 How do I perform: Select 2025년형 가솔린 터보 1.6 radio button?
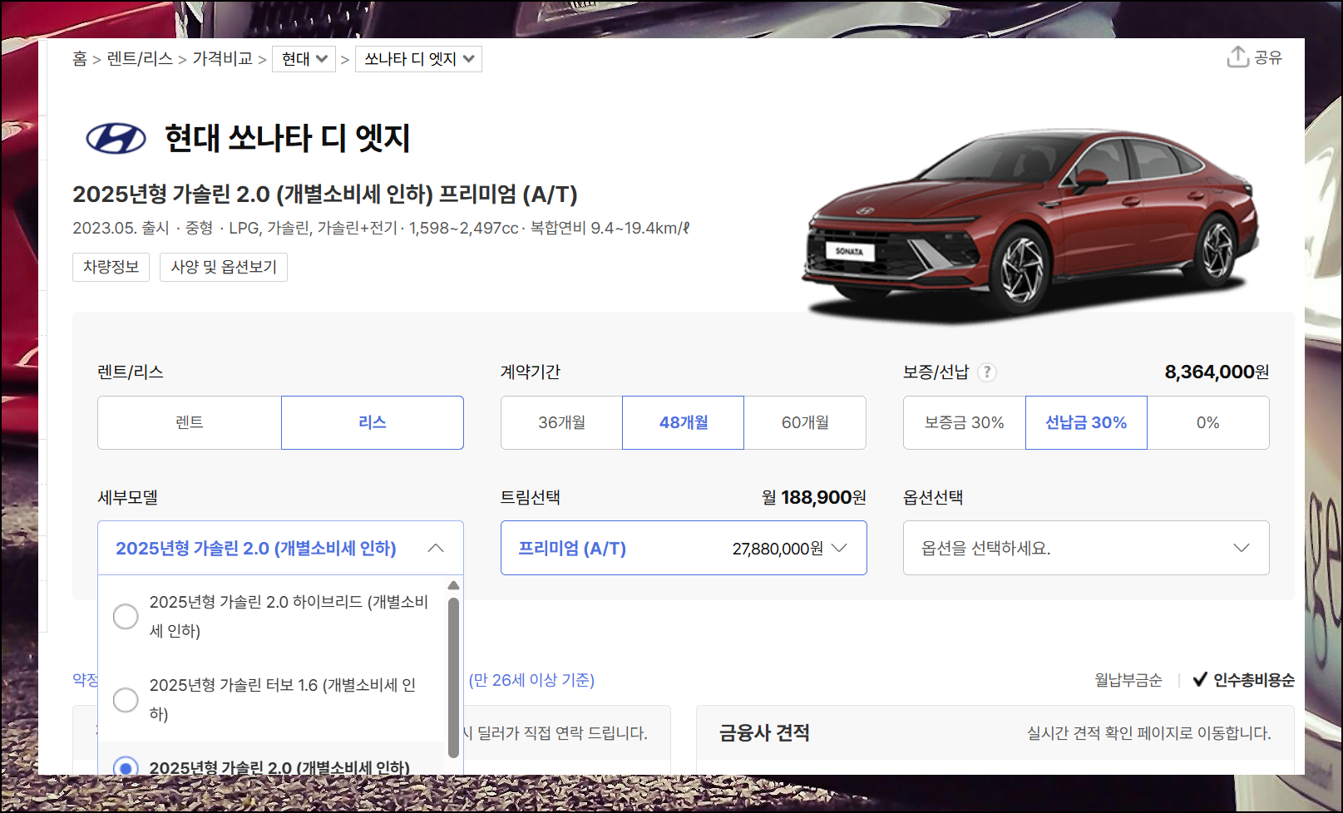point(126,699)
